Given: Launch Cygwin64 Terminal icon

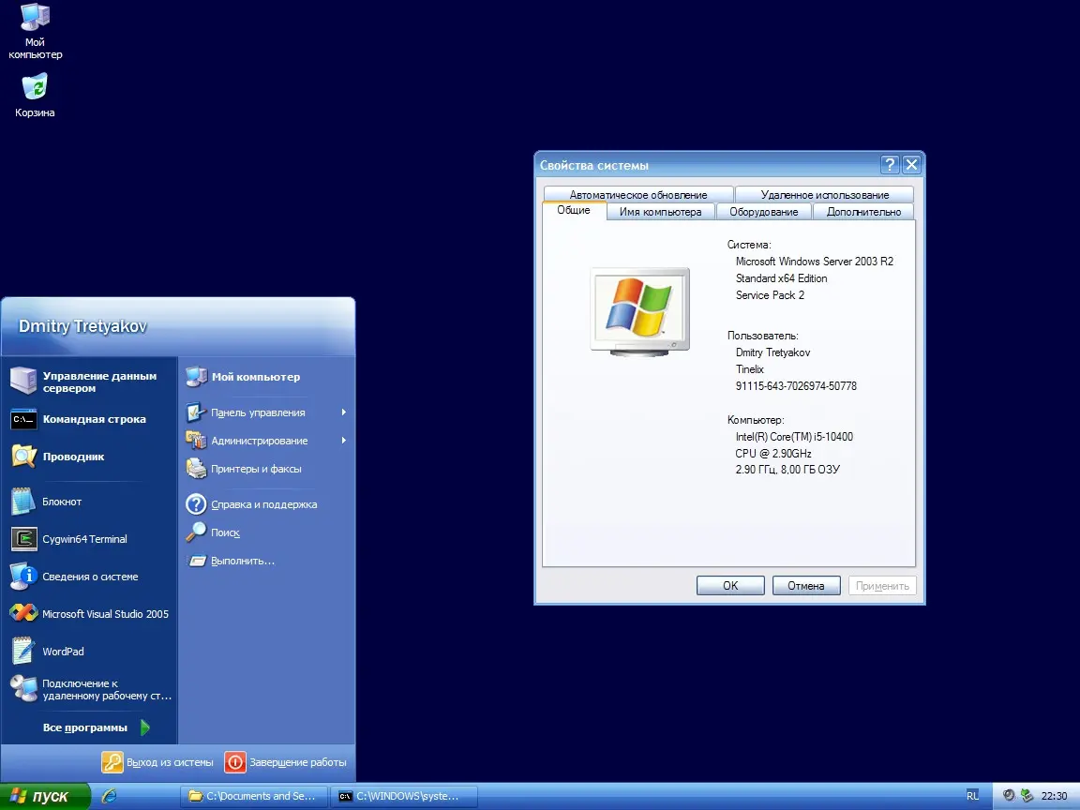Looking at the screenshot, I should point(23,539).
